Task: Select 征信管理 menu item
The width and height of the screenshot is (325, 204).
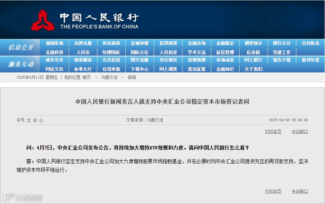Action: 225,52
